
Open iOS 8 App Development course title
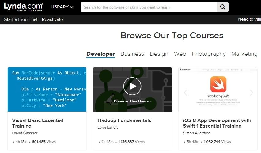(x=217, y=123)
